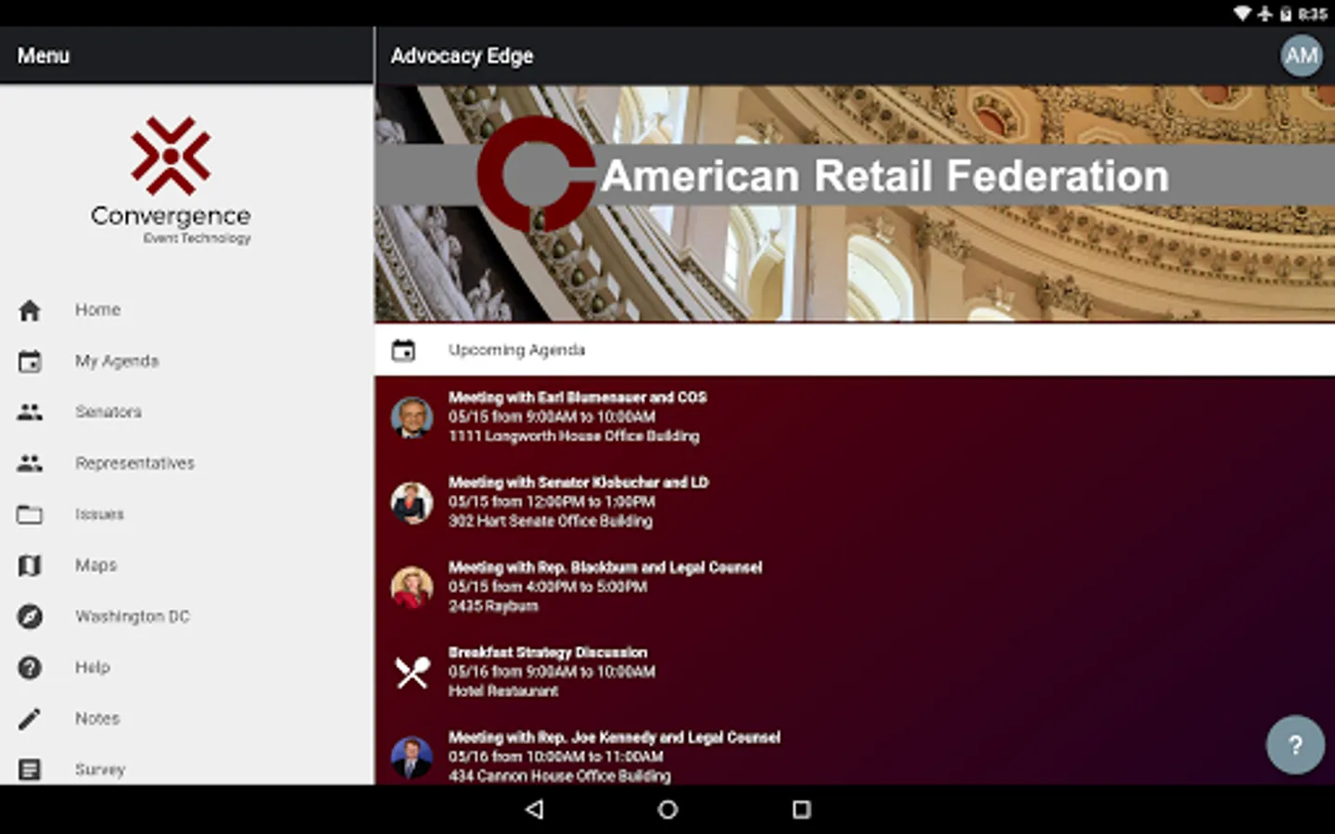Open the AM profile avatar
1335x834 pixels.
[1301, 56]
